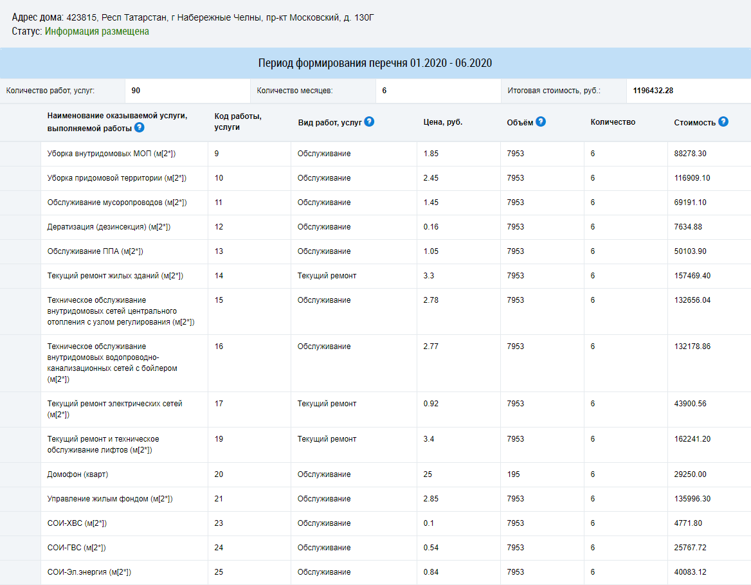
Task: Select 'Обслуживание ППА' row
Action: [x=375, y=251]
